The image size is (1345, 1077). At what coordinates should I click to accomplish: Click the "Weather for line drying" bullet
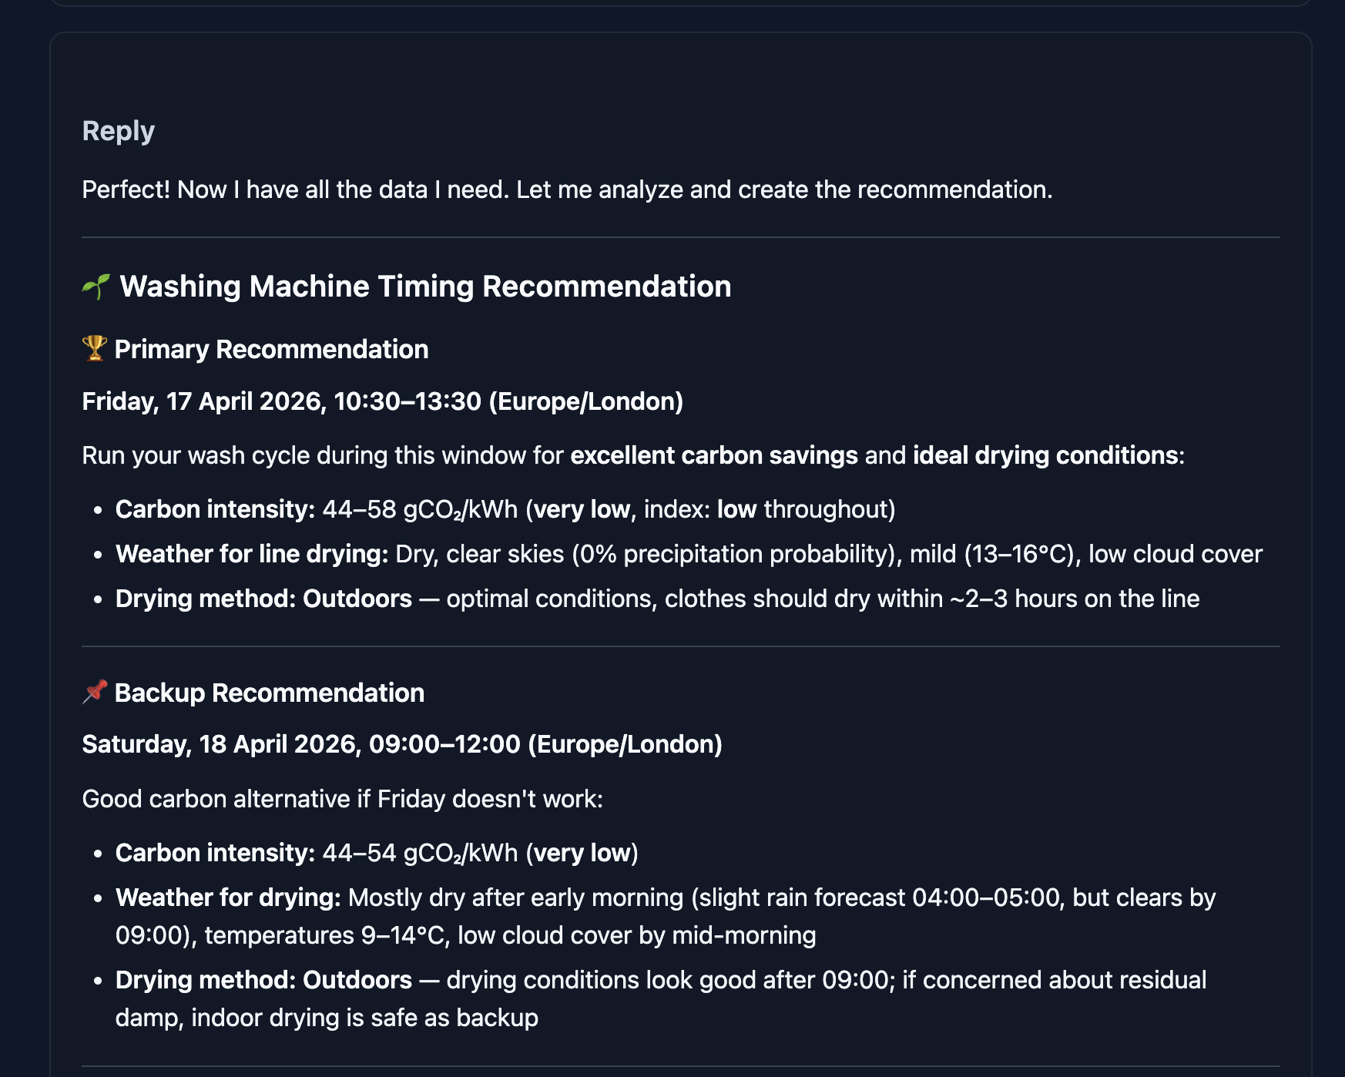(688, 555)
